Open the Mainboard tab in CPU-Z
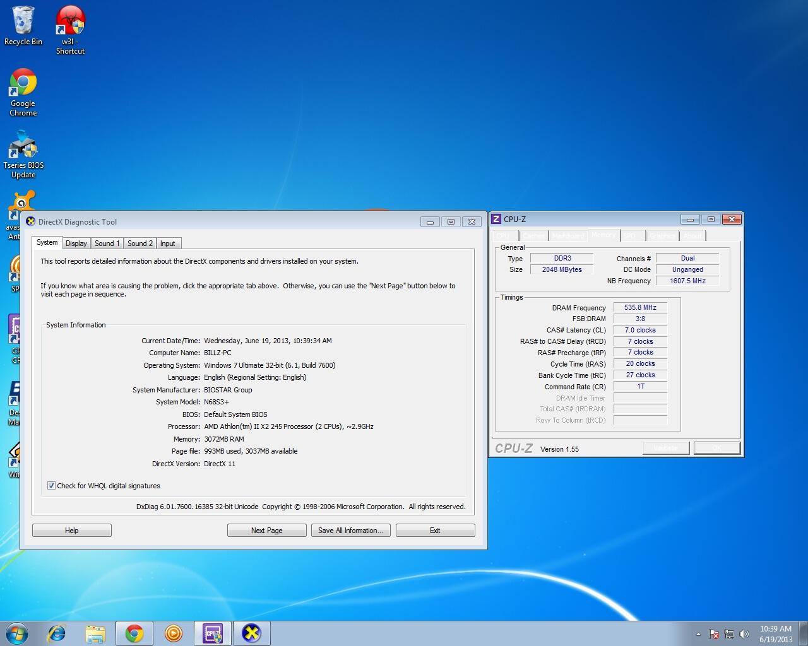The width and height of the screenshot is (808, 646). coord(569,236)
